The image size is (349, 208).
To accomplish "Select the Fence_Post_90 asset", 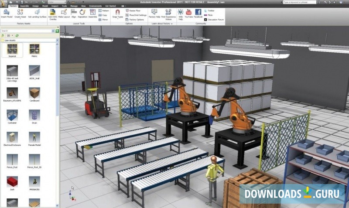I will (34, 161).
